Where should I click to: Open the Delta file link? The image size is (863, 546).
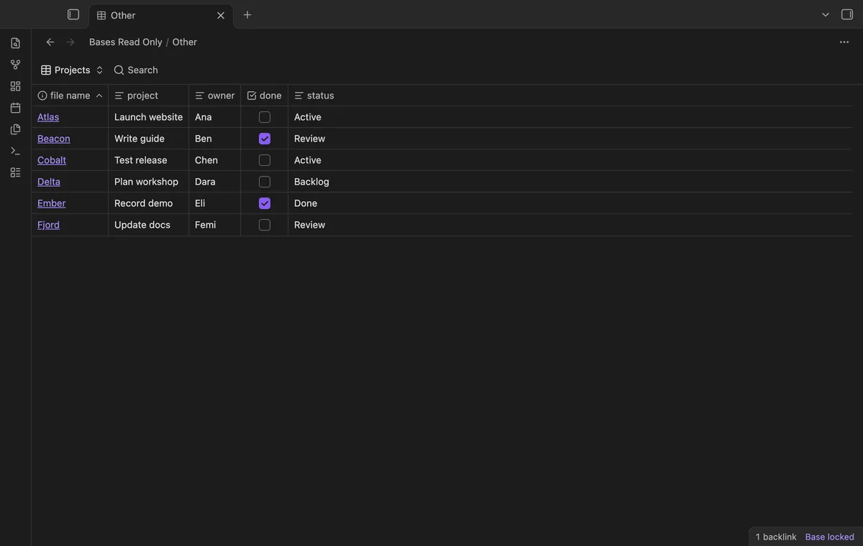pyautogui.click(x=49, y=182)
